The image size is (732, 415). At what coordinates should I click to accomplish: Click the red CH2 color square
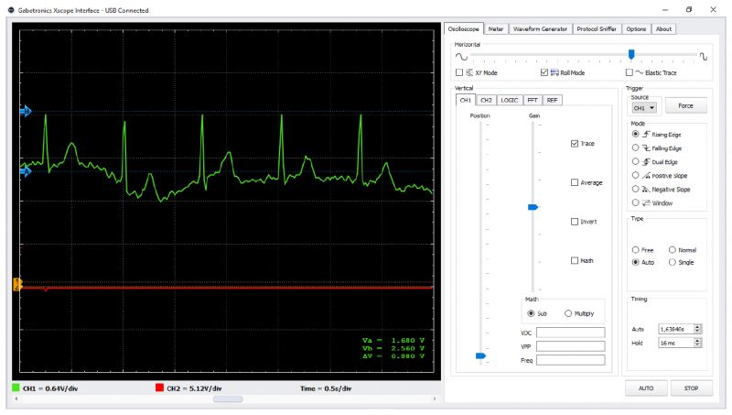159,388
